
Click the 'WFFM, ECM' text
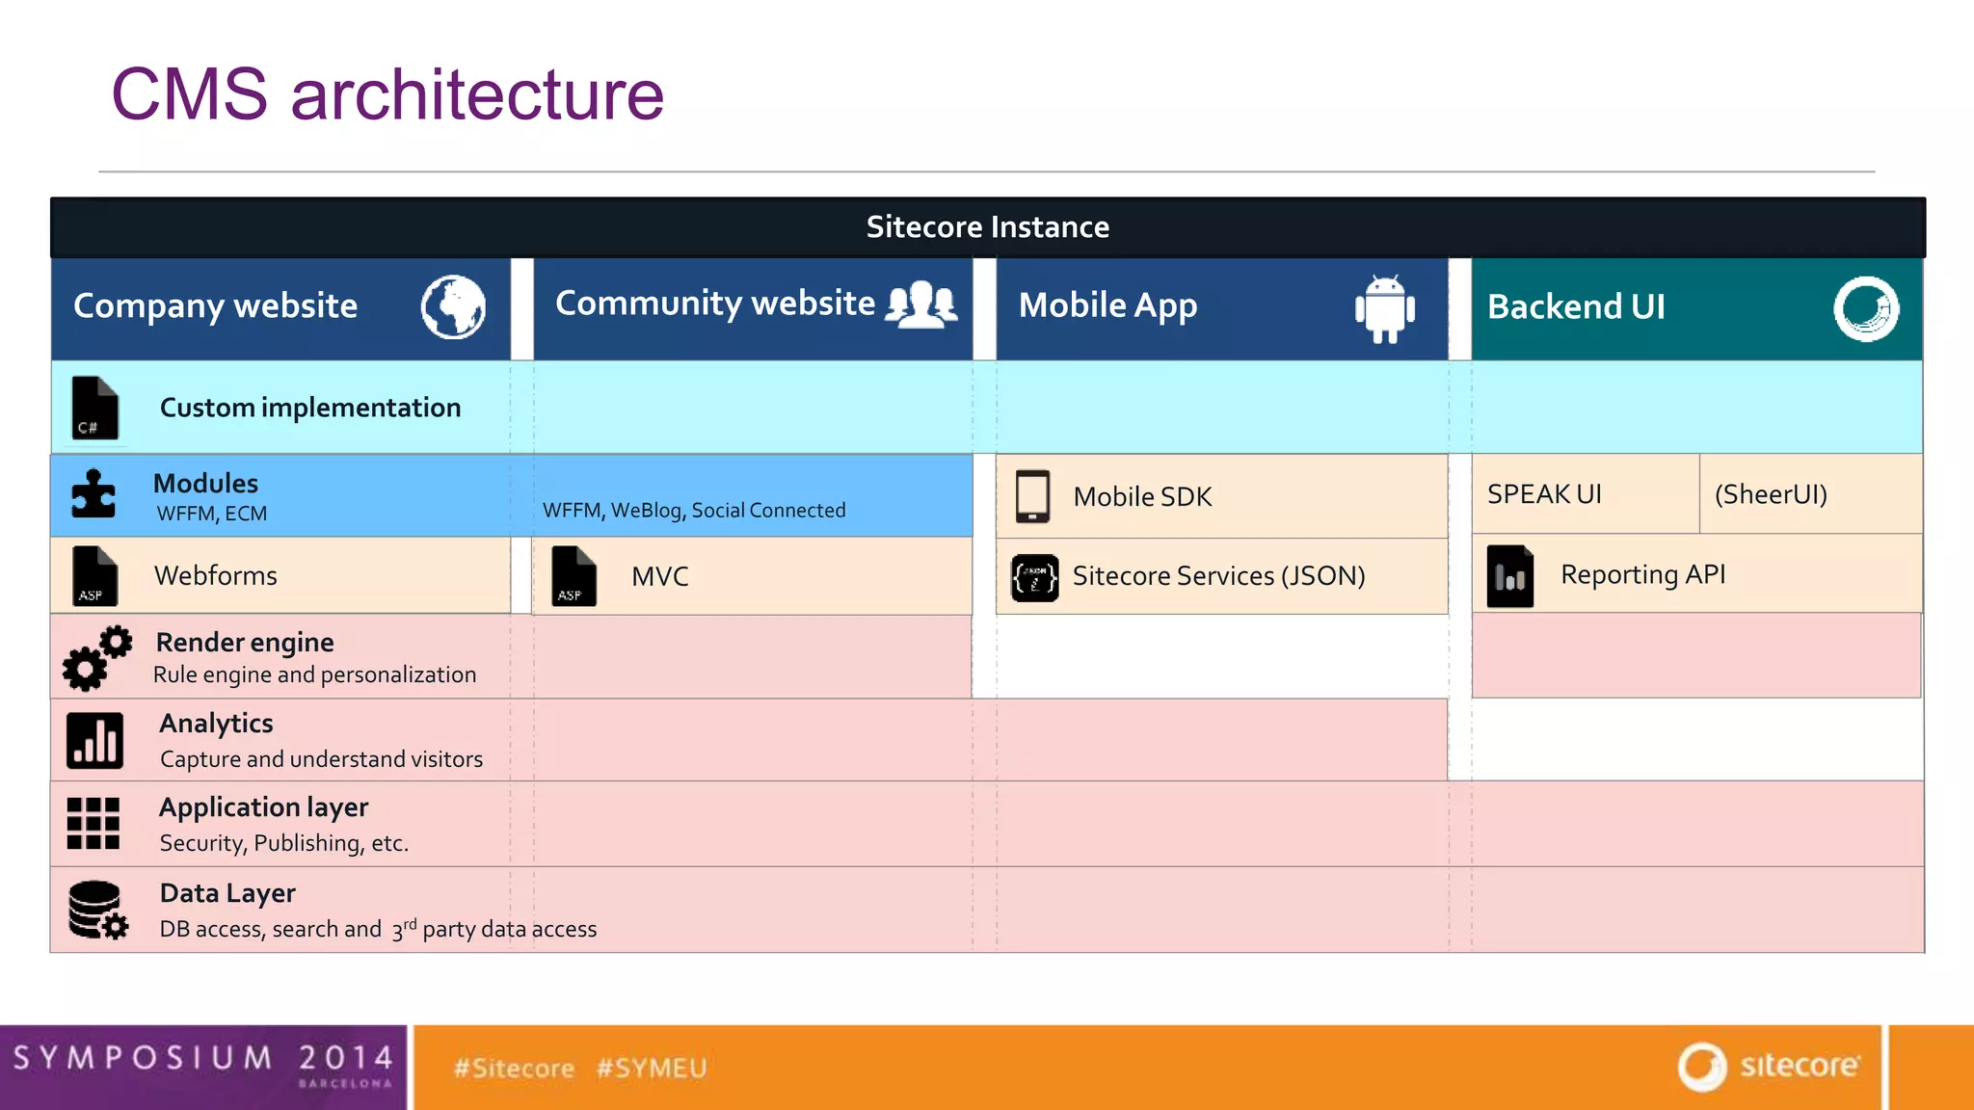coord(212,514)
